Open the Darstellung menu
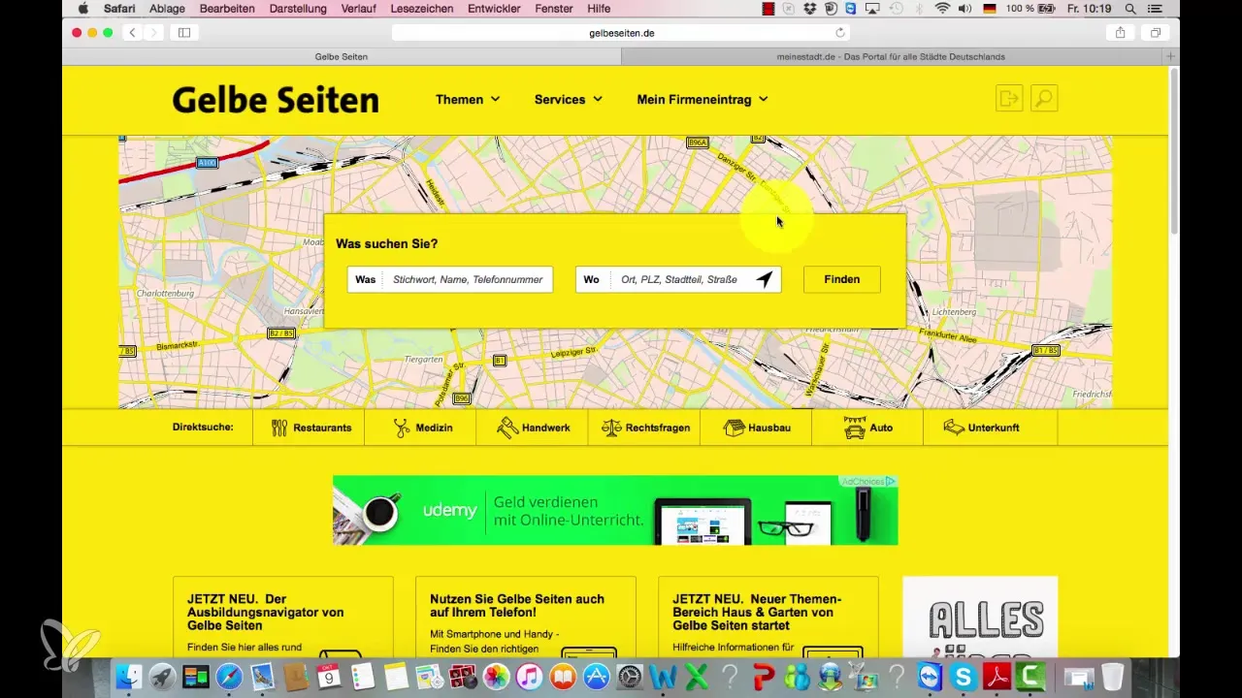The height and width of the screenshot is (698, 1242). pos(299,9)
